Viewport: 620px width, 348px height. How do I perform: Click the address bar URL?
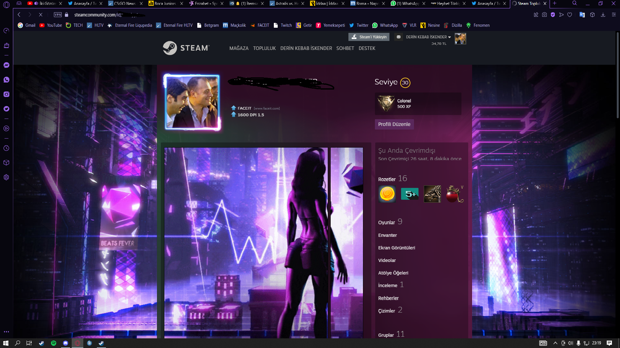110,15
